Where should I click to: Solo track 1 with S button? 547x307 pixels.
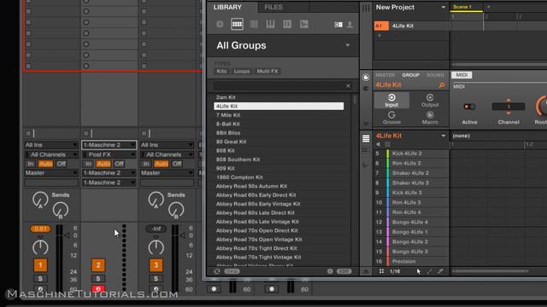pos(40,279)
